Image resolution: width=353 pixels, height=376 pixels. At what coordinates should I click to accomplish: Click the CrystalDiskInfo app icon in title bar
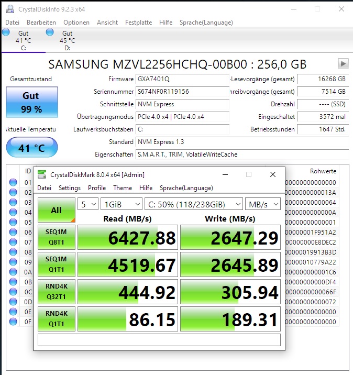coord(10,9)
